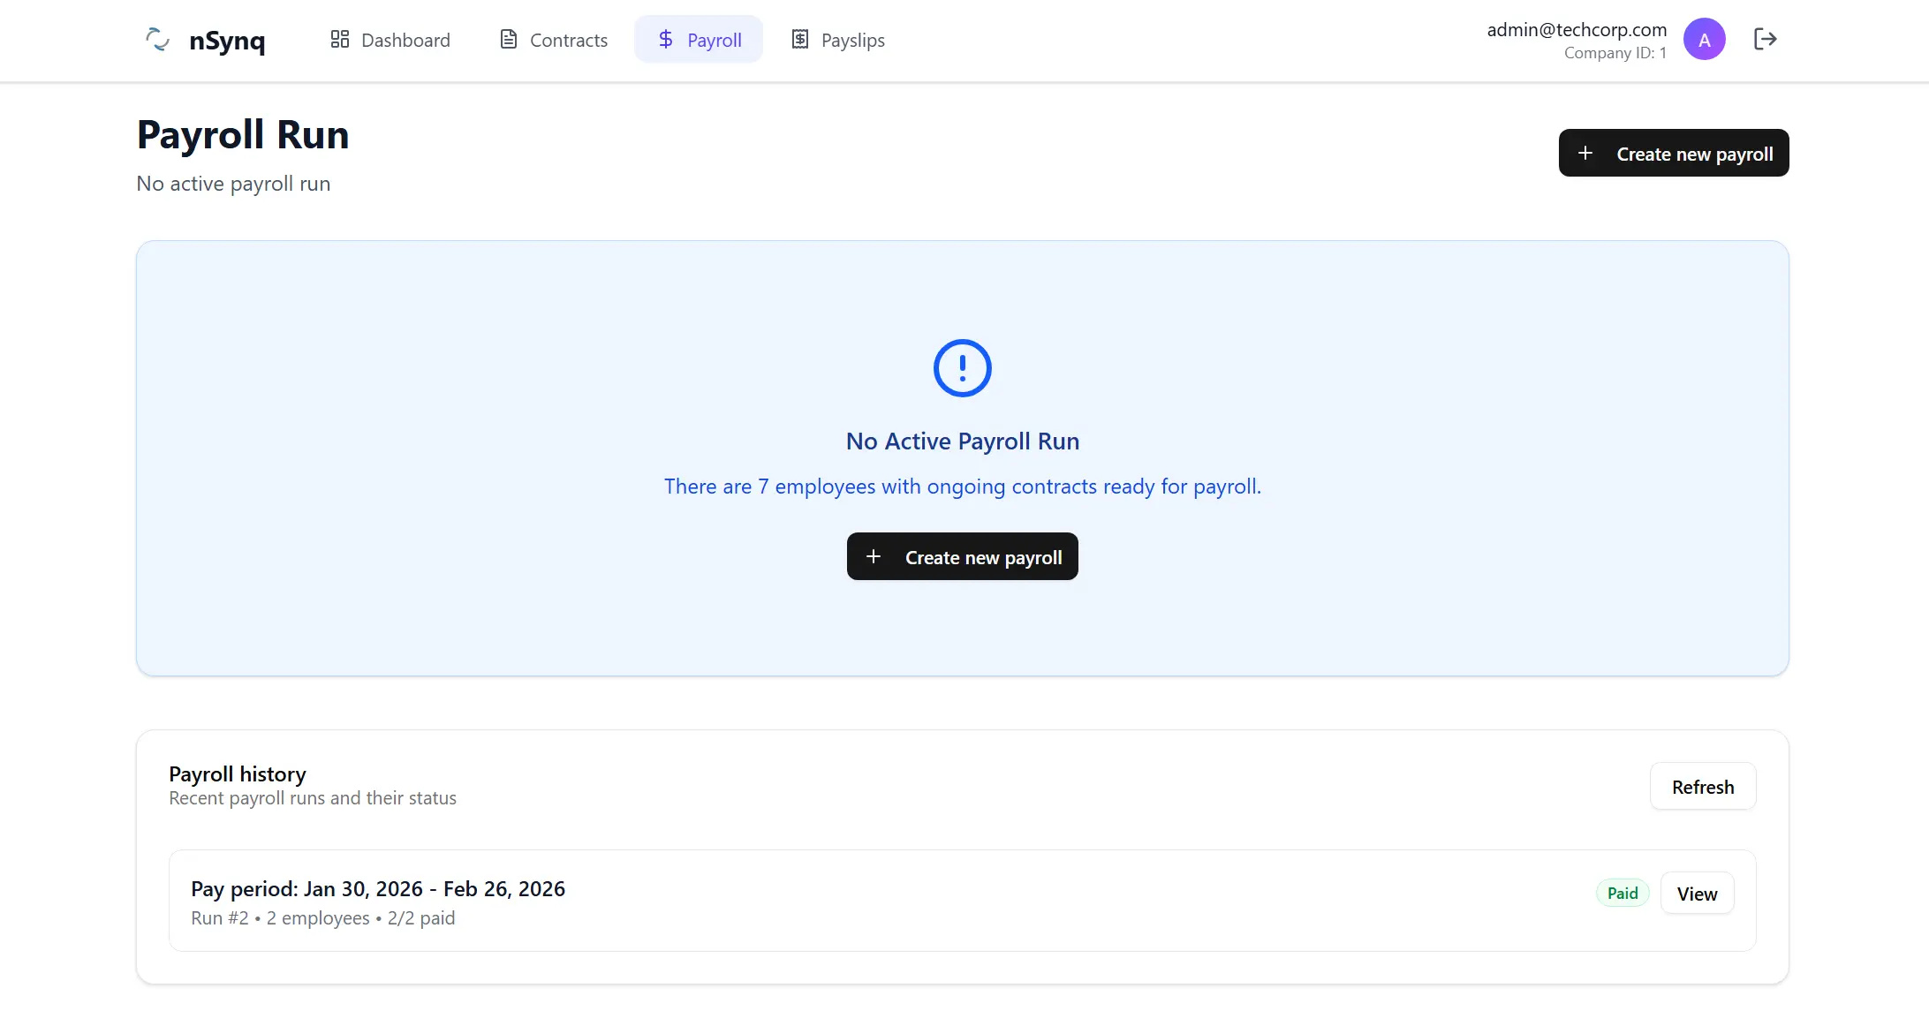
Task: Open the purple avatar badge labeled A
Action: coord(1704,39)
